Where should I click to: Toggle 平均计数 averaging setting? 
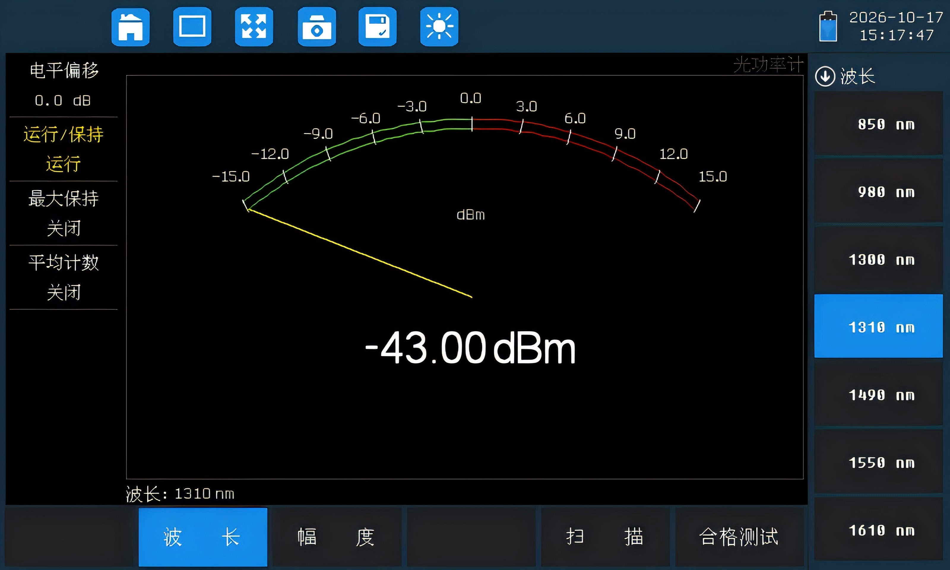pyautogui.click(x=63, y=277)
